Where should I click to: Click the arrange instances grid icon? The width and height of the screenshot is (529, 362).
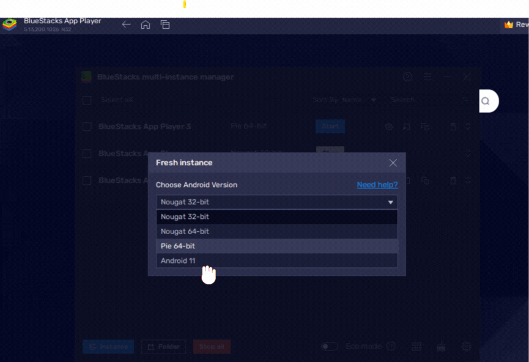[x=416, y=347]
